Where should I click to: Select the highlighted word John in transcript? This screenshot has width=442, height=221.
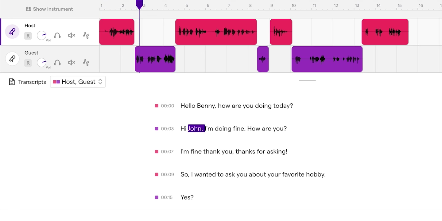click(x=196, y=129)
